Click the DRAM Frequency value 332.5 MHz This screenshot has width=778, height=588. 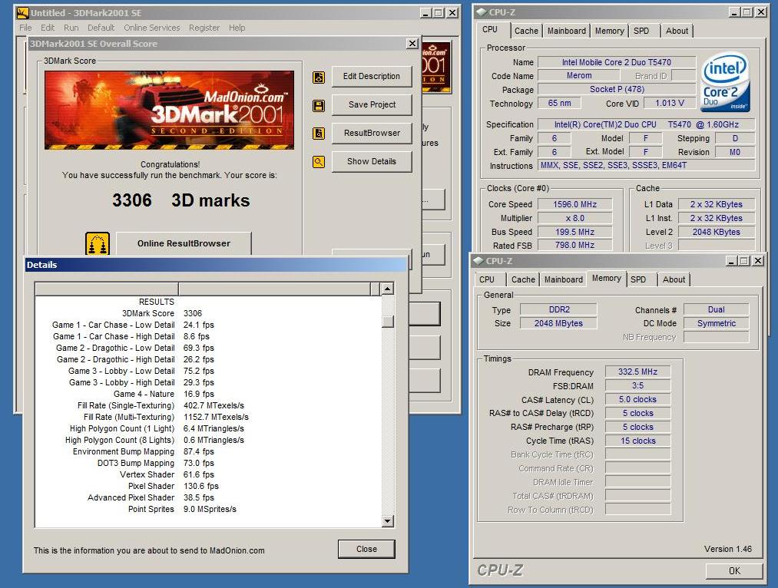(x=637, y=372)
